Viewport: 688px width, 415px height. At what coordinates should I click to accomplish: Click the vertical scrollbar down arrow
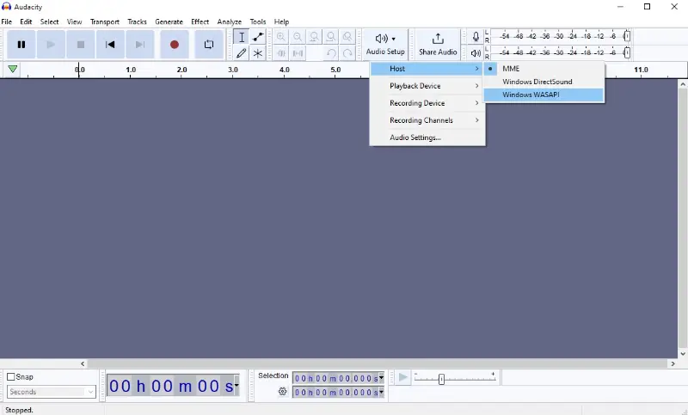683,354
